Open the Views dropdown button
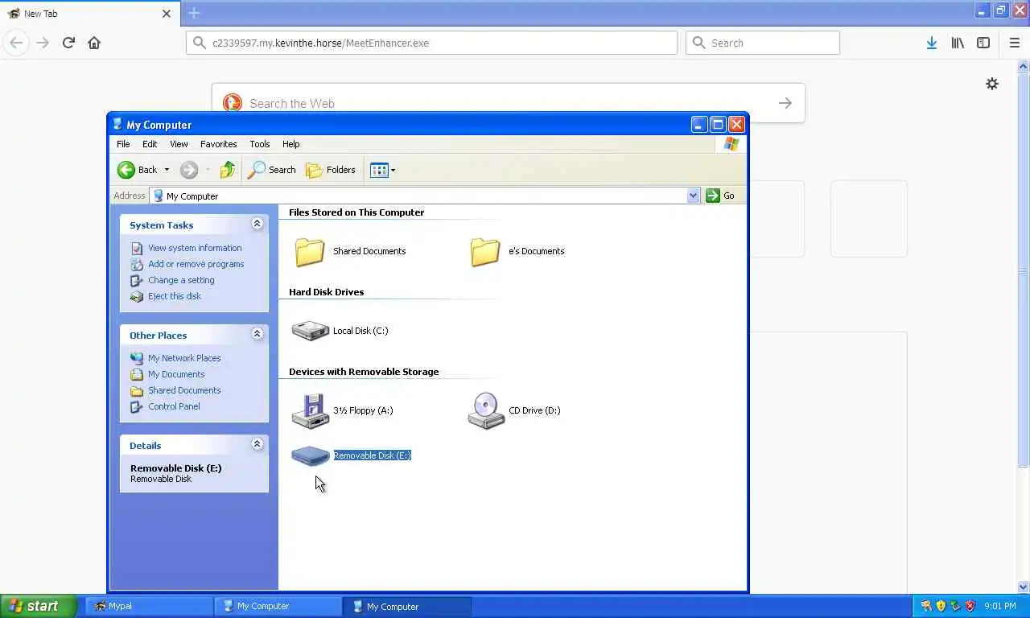Screen dimensions: 1030x618 point(382,170)
